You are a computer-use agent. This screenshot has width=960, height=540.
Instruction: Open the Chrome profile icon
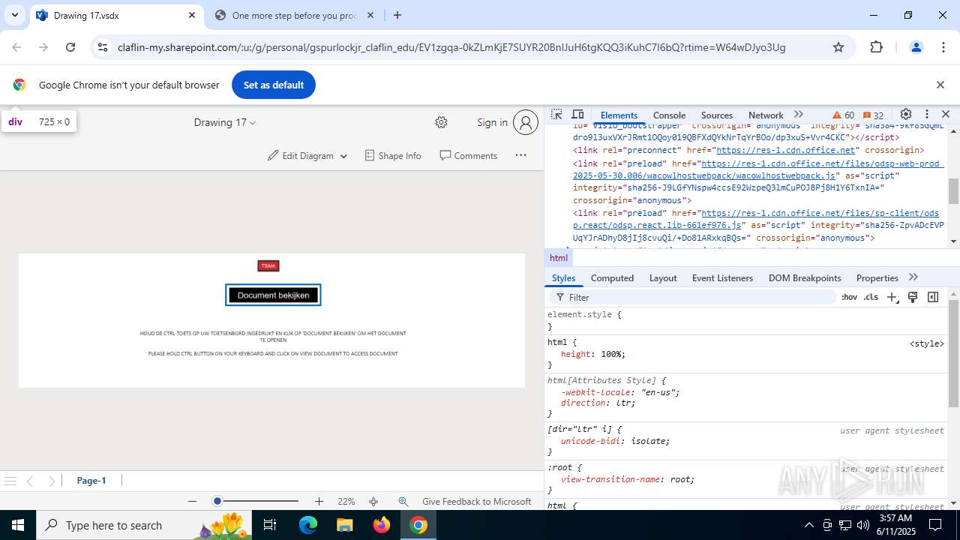point(916,47)
